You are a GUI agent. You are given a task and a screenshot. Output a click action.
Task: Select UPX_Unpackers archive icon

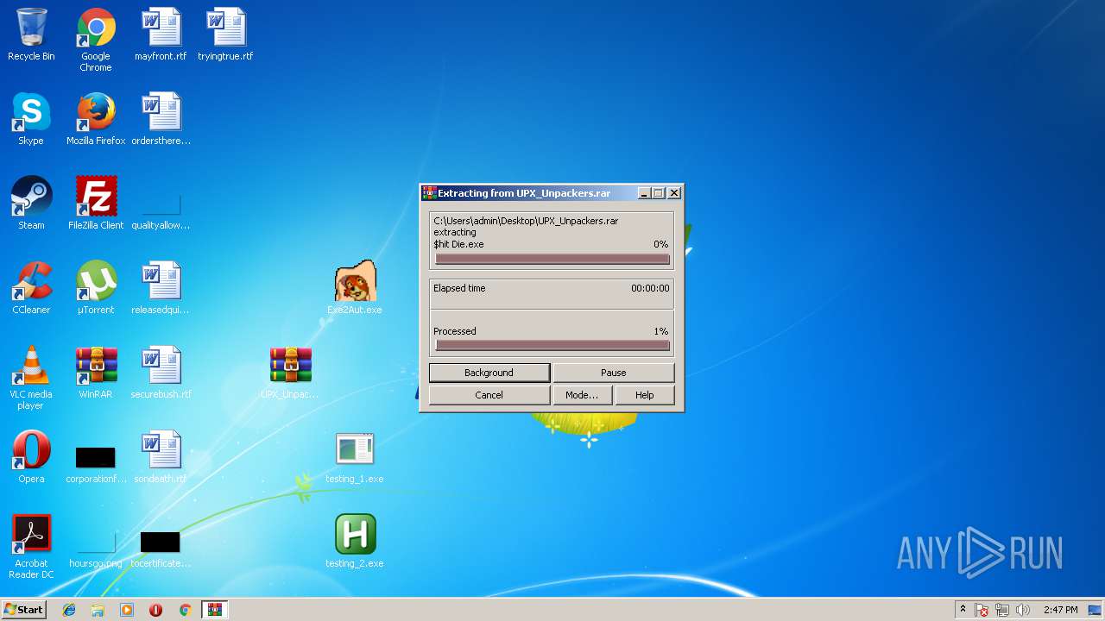tap(290, 373)
